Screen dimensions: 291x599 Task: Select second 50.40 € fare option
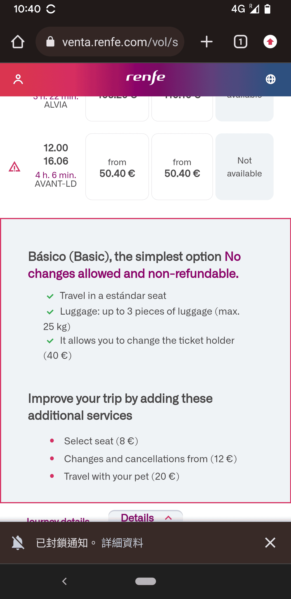[x=182, y=167]
